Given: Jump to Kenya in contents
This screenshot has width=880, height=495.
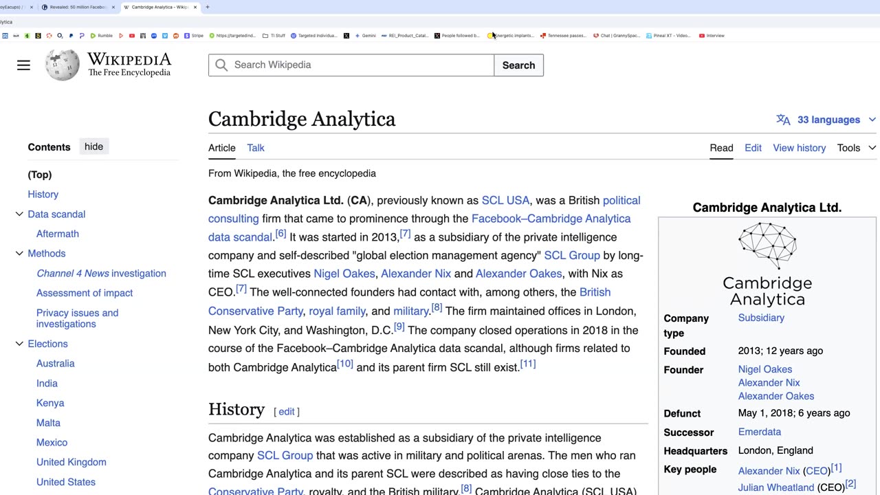Looking at the screenshot, I should pyautogui.click(x=50, y=403).
